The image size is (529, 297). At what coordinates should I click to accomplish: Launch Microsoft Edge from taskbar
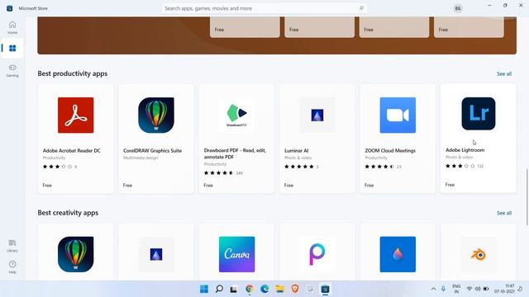point(264,289)
